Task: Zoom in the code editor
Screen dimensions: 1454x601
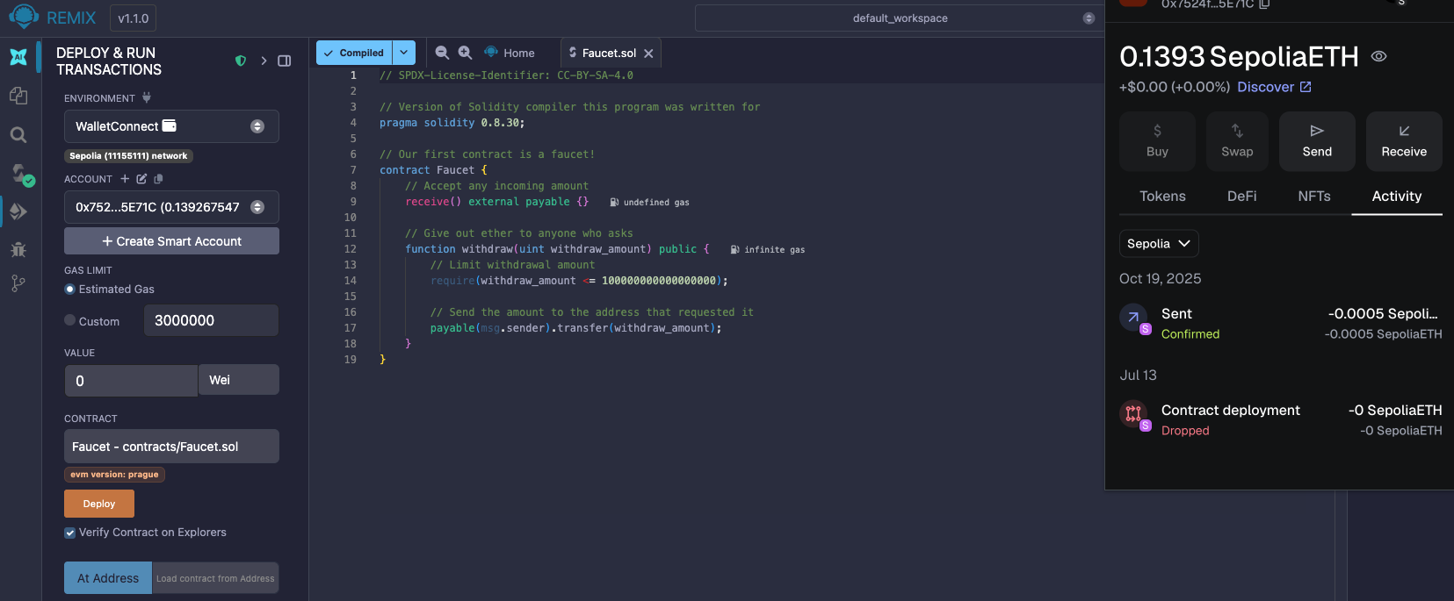Action: pos(465,53)
